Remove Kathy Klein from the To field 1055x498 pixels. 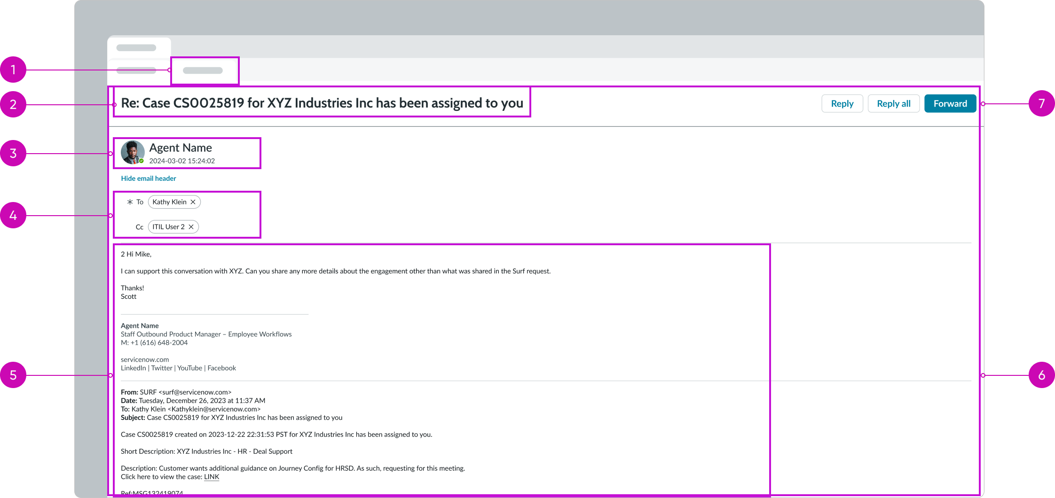193,202
